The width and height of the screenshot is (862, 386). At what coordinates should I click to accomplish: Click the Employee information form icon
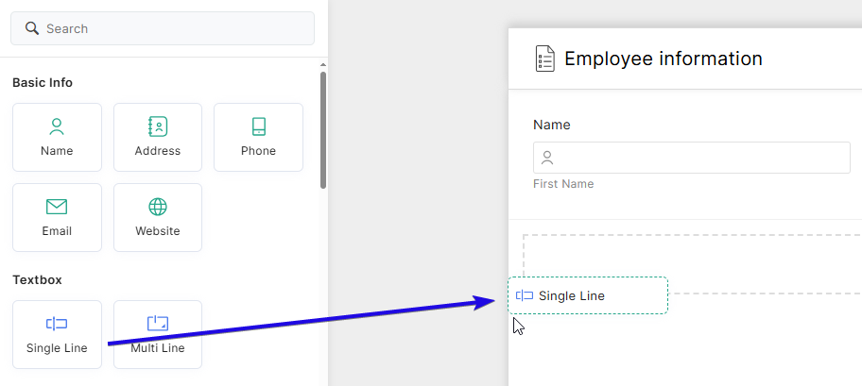tap(544, 59)
